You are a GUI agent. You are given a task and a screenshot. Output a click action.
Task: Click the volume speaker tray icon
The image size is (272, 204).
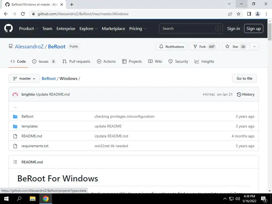238,199
